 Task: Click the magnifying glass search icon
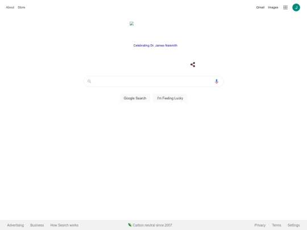tap(89, 81)
